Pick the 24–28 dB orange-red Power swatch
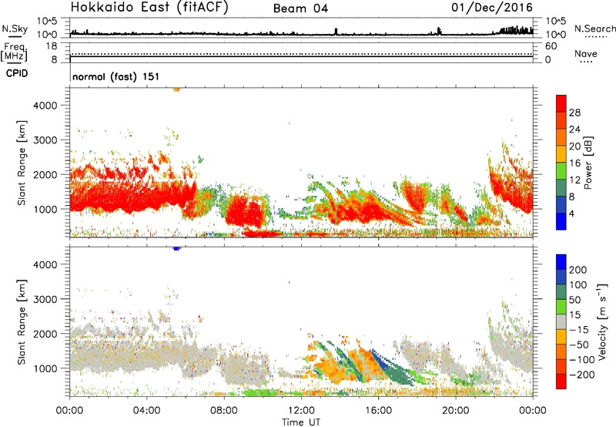 [561, 120]
